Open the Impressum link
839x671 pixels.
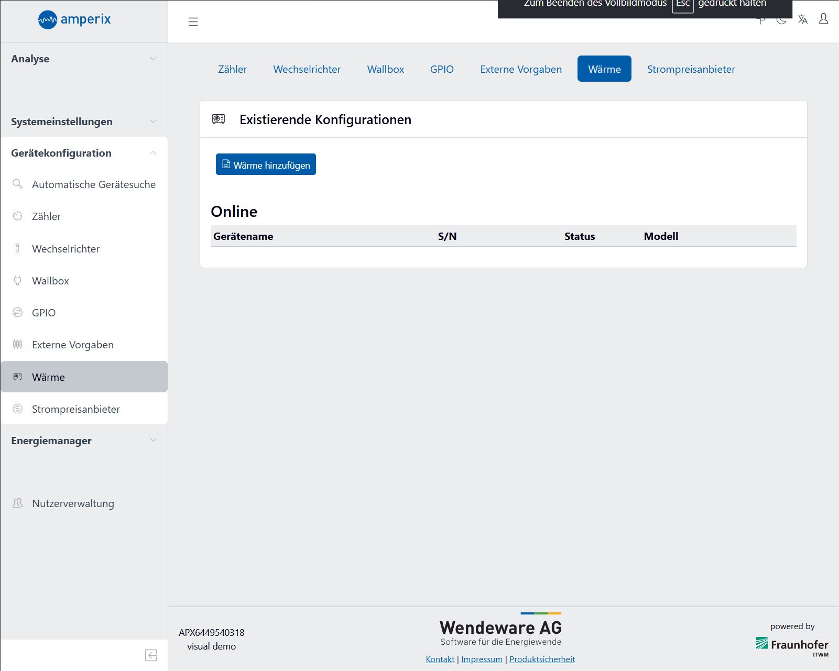(x=482, y=659)
